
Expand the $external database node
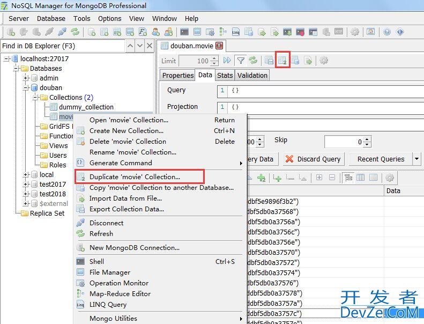click(26, 204)
